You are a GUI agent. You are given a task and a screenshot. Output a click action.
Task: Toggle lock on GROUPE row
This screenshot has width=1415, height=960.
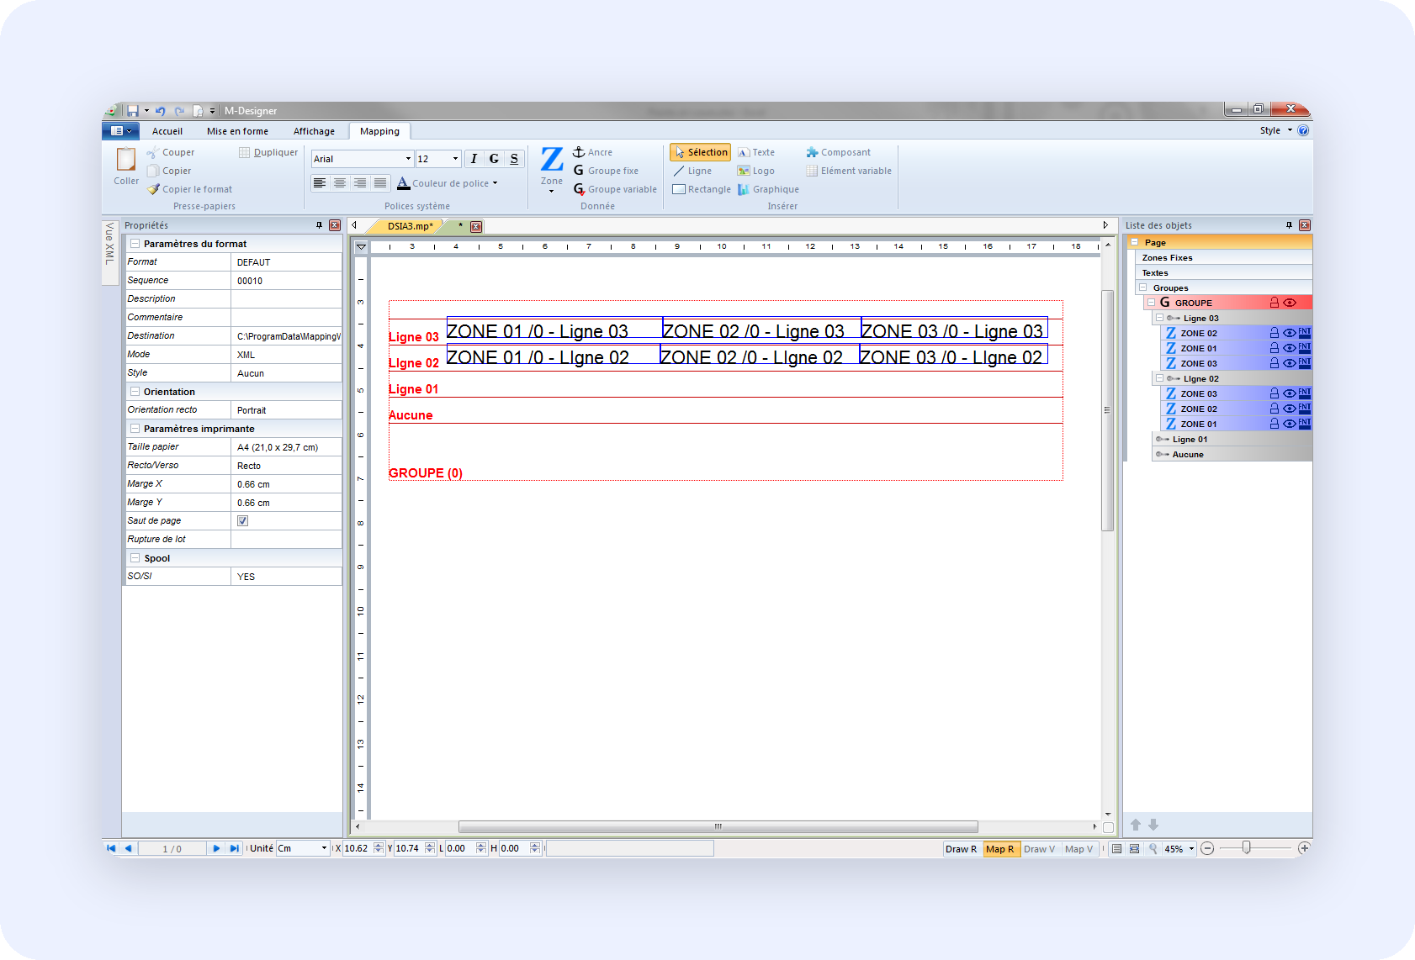pos(1274,303)
